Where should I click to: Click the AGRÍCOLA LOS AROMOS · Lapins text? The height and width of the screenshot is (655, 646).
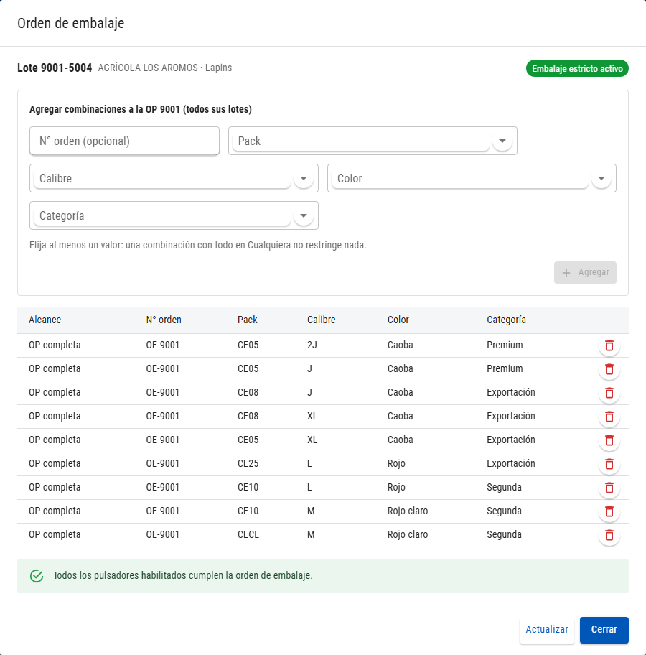(165, 68)
